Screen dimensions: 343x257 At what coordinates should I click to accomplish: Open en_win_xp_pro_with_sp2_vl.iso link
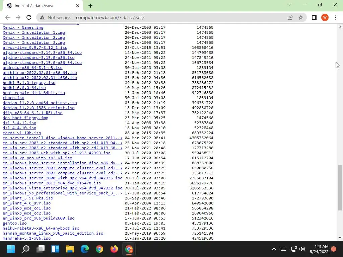click(x=38, y=158)
